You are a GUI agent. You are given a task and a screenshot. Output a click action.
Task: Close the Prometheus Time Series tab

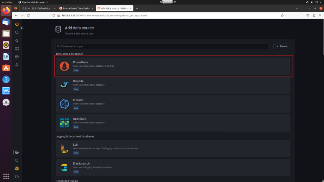[x=93, y=8]
